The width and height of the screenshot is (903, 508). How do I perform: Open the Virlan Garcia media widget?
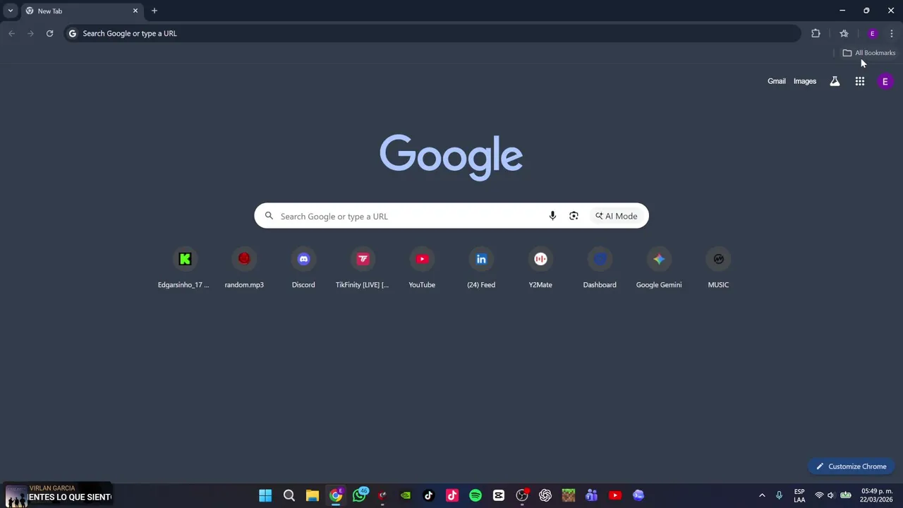click(58, 495)
